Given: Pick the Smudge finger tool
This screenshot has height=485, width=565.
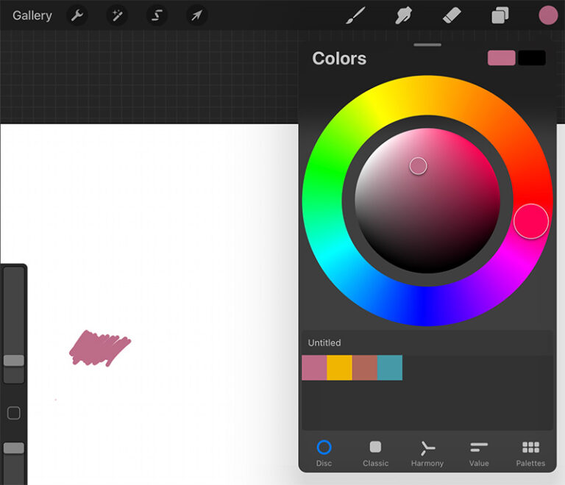Looking at the screenshot, I should pyautogui.click(x=403, y=15).
